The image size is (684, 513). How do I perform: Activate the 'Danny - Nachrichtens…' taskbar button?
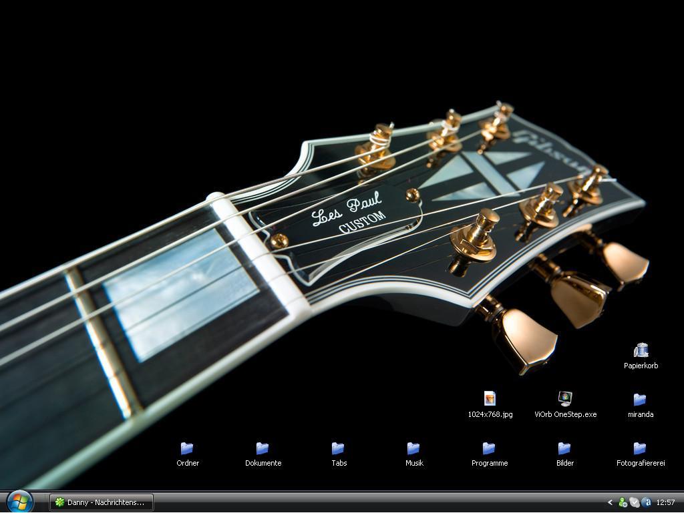coord(102,502)
